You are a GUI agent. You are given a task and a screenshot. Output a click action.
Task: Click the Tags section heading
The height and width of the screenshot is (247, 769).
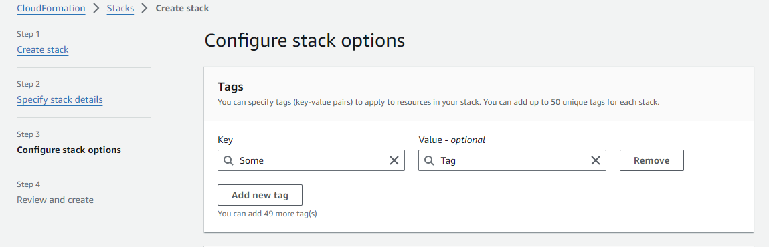point(230,87)
